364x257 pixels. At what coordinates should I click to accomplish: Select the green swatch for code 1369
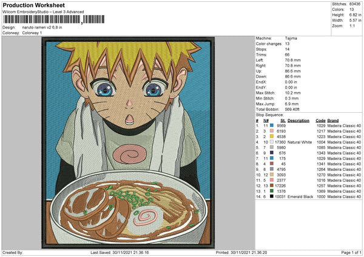pyautogui.click(x=272, y=191)
